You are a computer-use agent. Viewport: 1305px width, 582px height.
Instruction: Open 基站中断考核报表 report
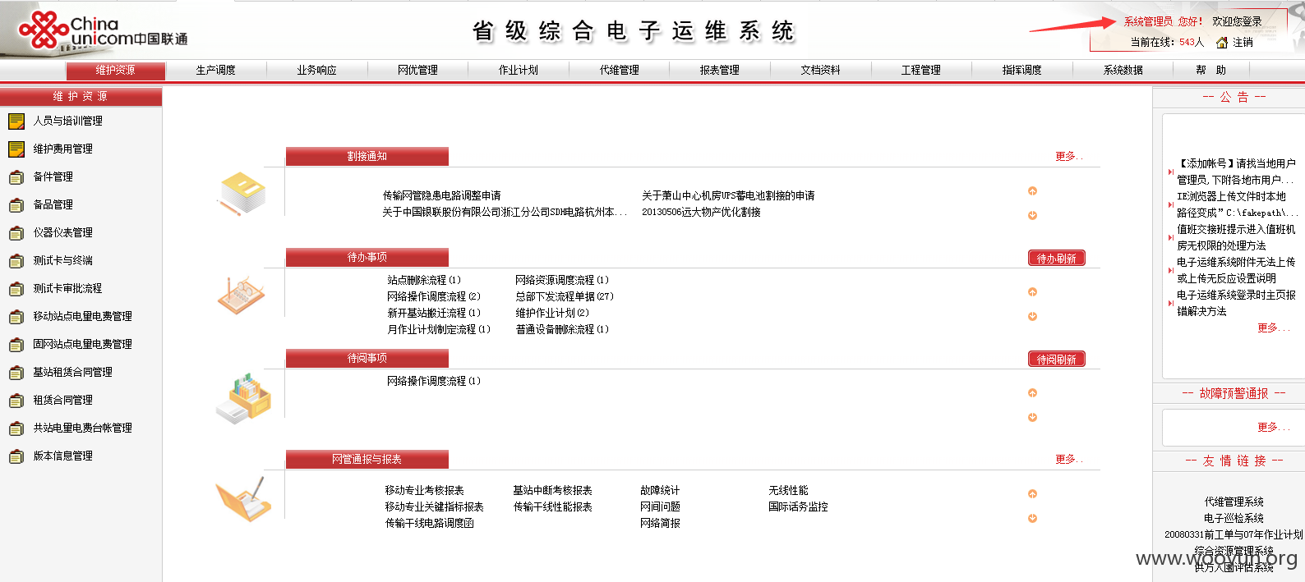[552, 491]
